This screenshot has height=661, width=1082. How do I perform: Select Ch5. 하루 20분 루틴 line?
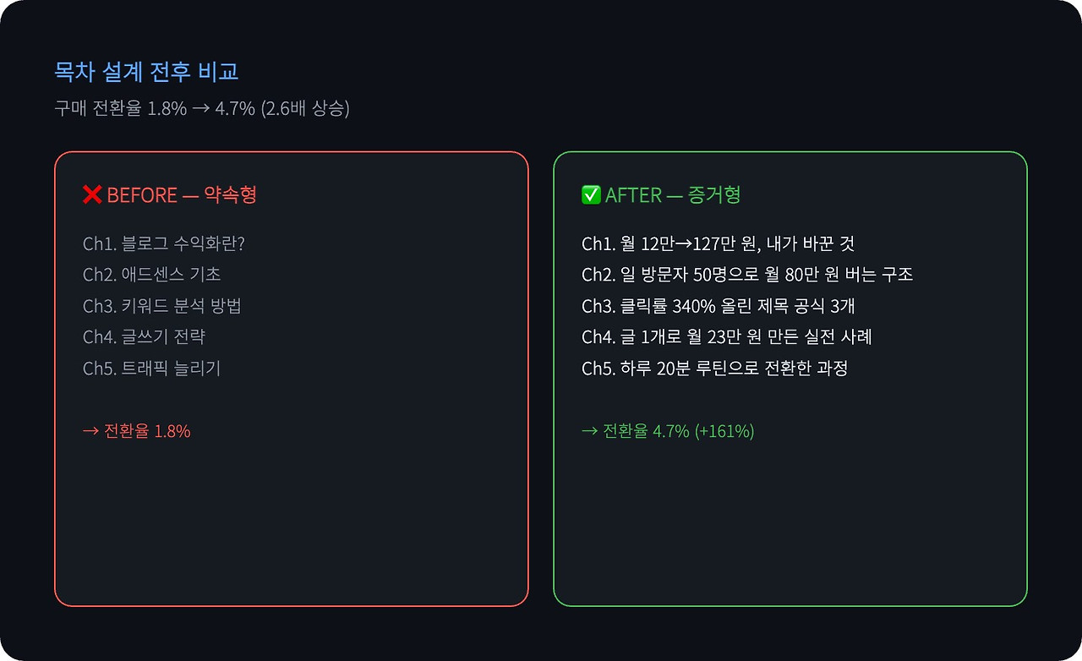click(715, 369)
